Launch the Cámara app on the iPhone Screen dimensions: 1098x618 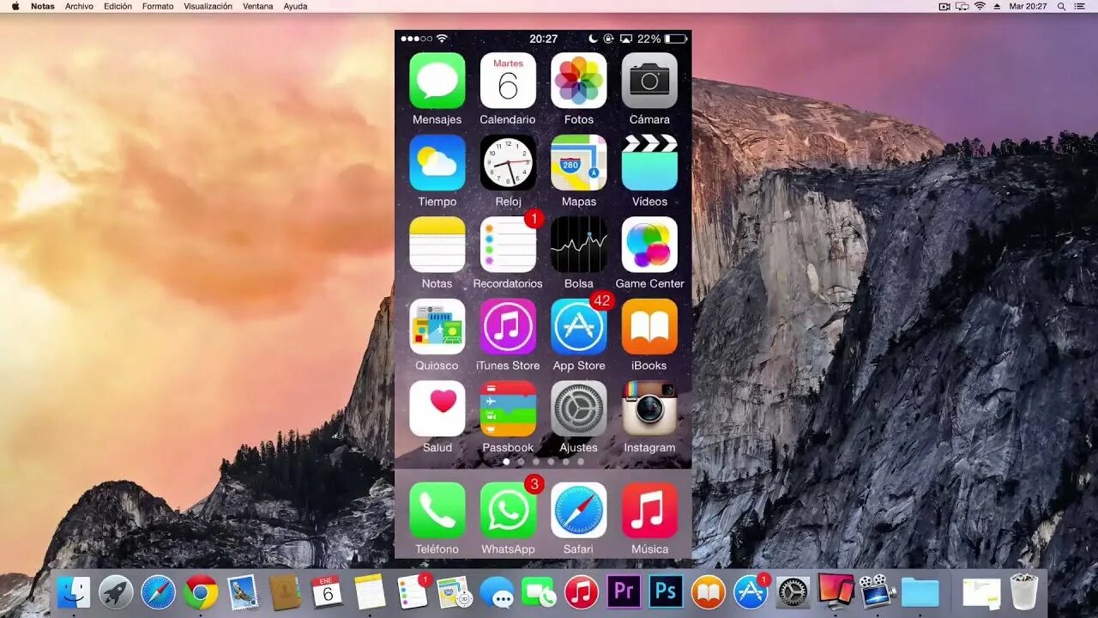[x=649, y=81]
